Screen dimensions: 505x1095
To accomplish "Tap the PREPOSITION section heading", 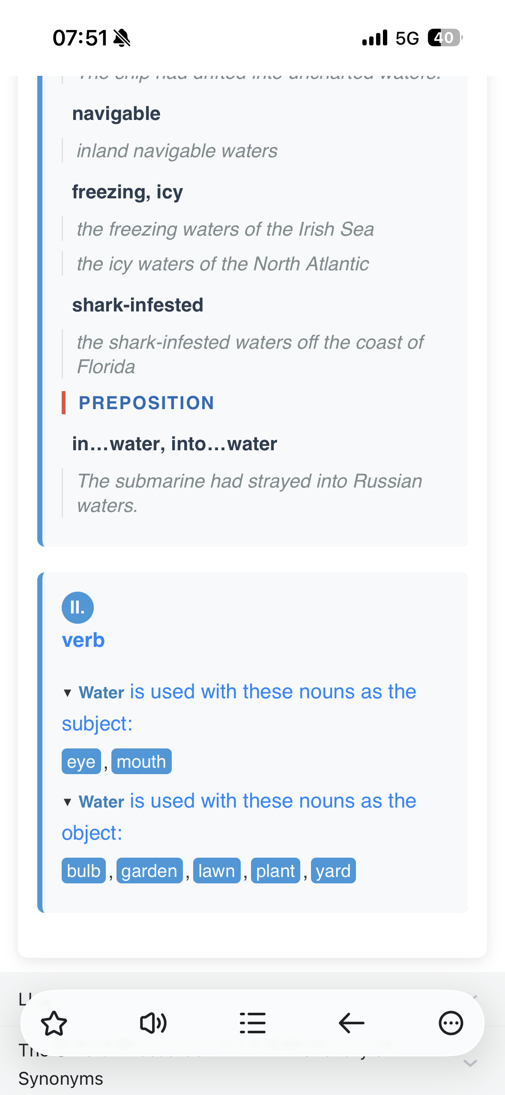I will tap(146, 403).
